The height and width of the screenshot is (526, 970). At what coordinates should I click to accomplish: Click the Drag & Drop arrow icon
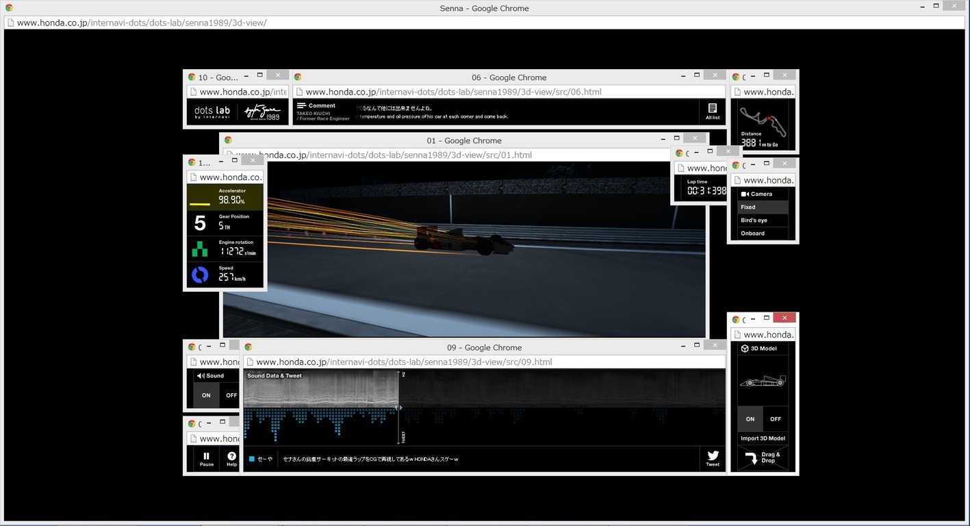[x=751, y=458]
